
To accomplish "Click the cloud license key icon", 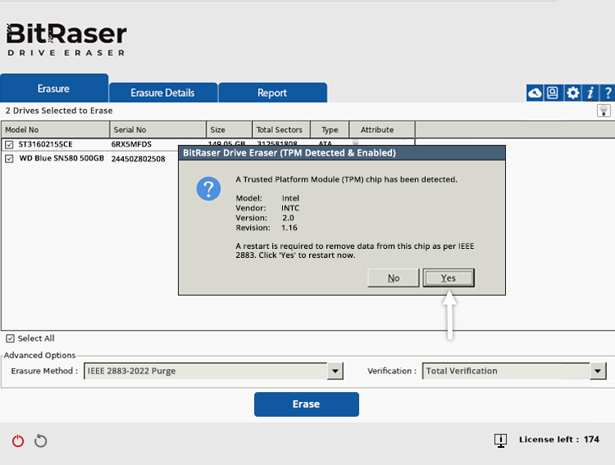I will pyautogui.click(x=535, y=93).
